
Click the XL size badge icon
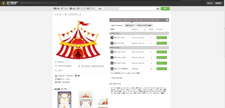point(112,63)
